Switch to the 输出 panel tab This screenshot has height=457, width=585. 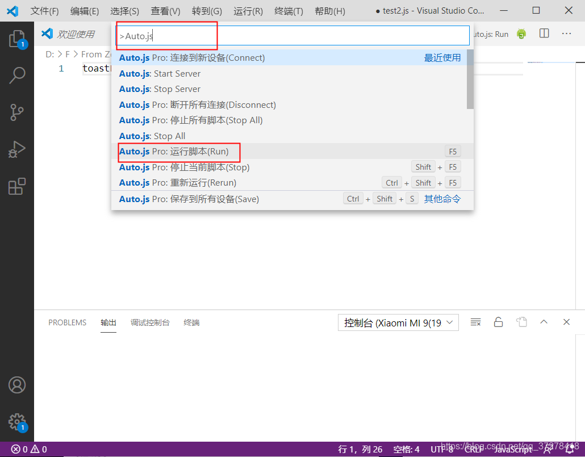108,322
